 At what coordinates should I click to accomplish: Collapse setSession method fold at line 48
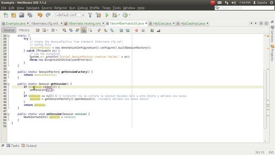[x=9, y=114]
